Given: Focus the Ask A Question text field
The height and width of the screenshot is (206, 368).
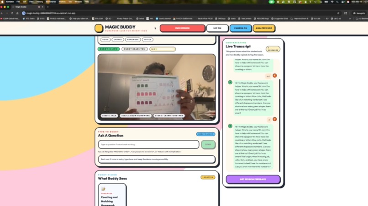Looking at the screenshot, I should pyautogui.click(x=148, y=144).
